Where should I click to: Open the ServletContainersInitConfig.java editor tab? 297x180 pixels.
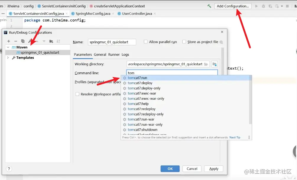38,14
